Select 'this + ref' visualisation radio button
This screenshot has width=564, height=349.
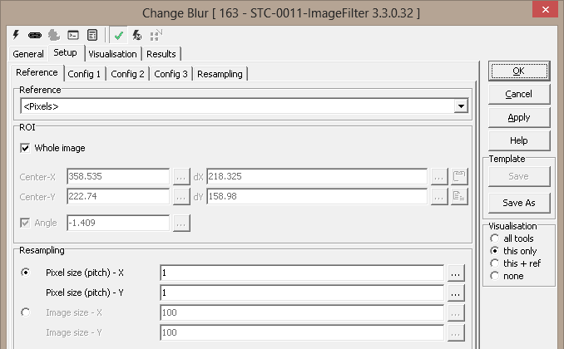pos(495,263)
